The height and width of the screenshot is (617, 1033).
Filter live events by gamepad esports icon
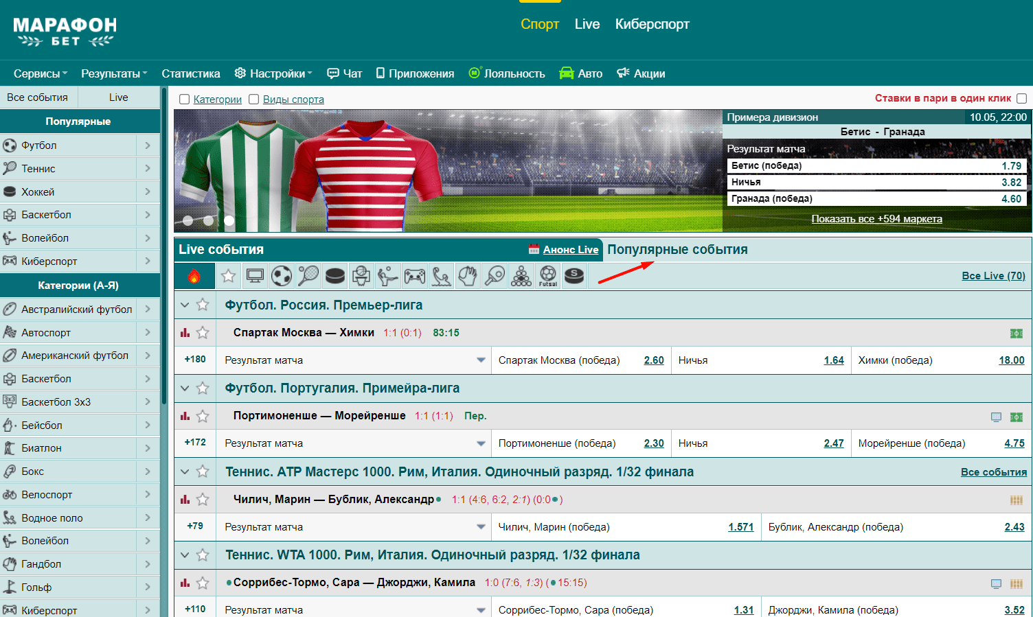[414, 276]
